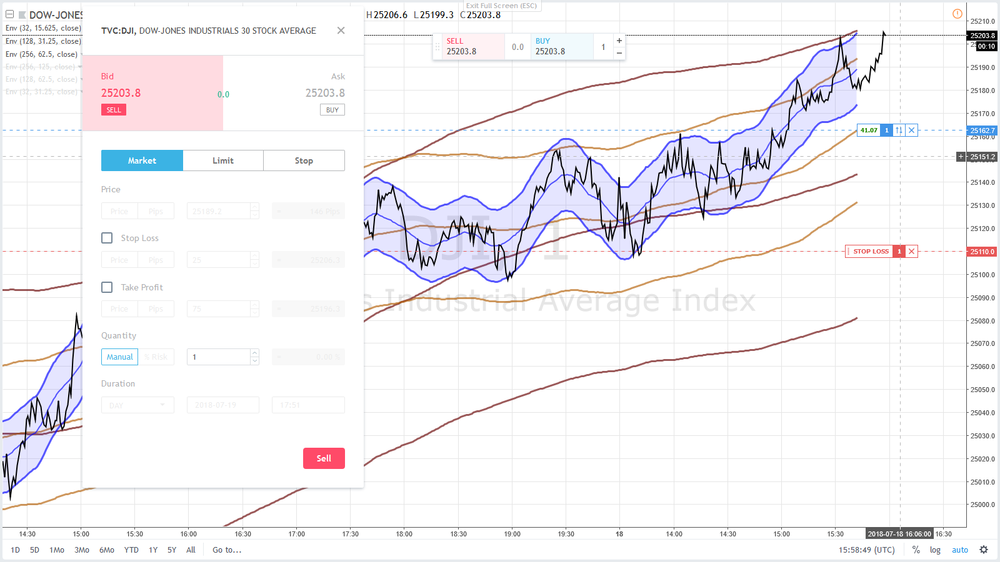The height and width of the screenshot is (562, 1000).
Task: Click the duration time field 17:51
Action: 308,405
